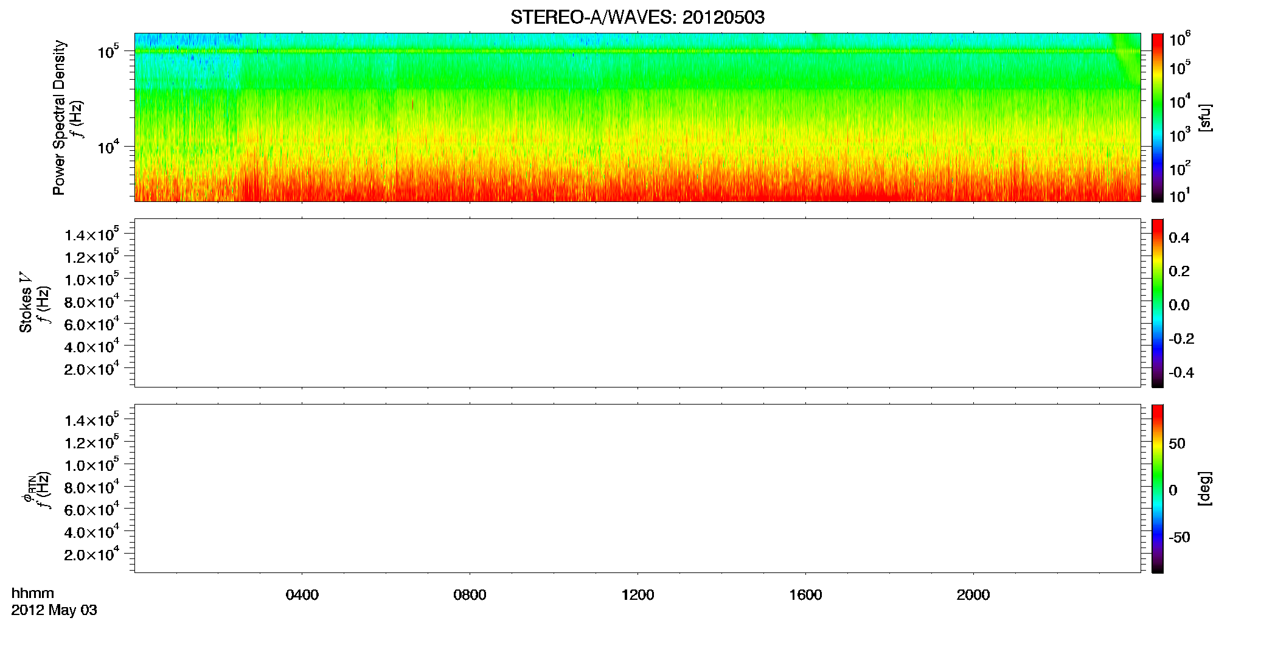
Task: Click the Stokes V axis title
Action: (26, 302)
